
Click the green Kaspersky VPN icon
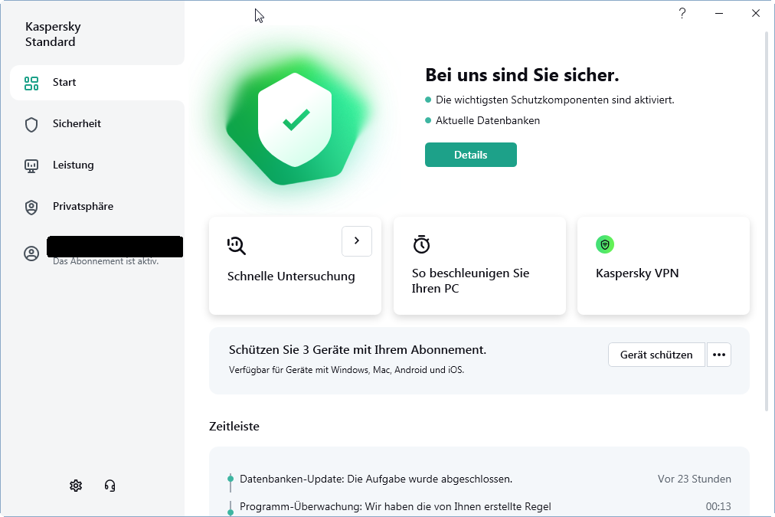click(605, 244)
